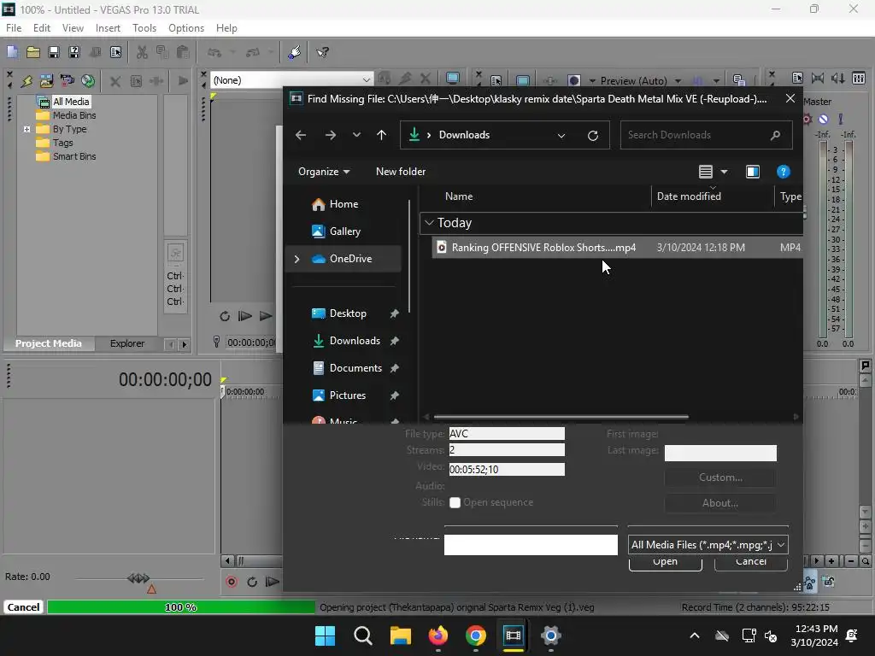Expand the By Type media tree node
This screenshot has height=656, width=875.
26,130
